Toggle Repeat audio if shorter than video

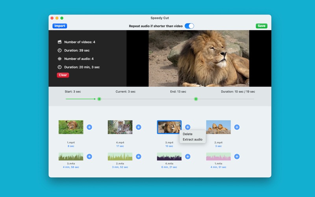pos(189,26)
